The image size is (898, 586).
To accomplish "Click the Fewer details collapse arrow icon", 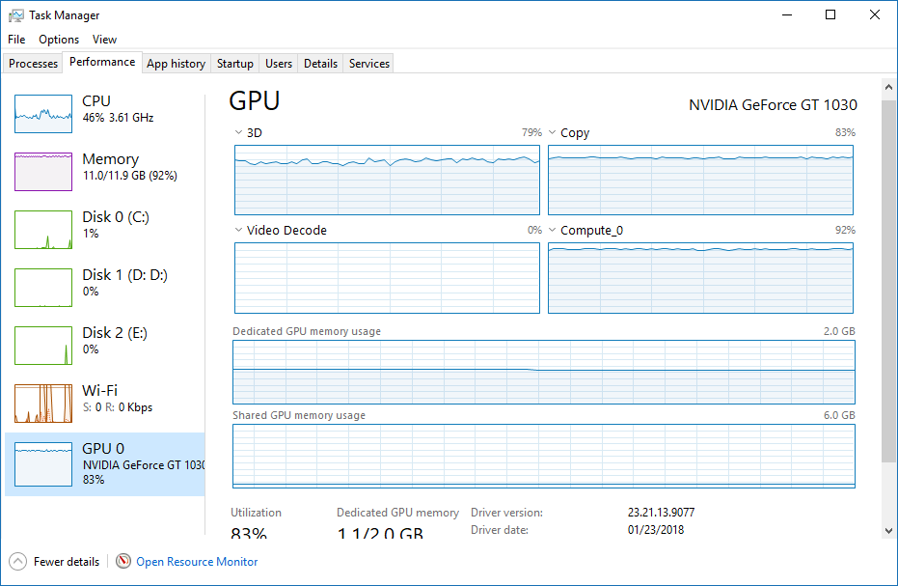I will point(17,561).
